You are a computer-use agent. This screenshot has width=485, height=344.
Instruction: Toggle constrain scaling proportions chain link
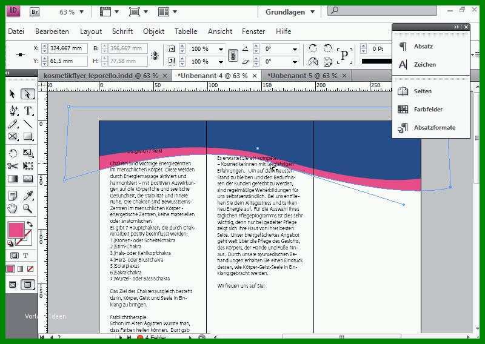coord(233,56)
